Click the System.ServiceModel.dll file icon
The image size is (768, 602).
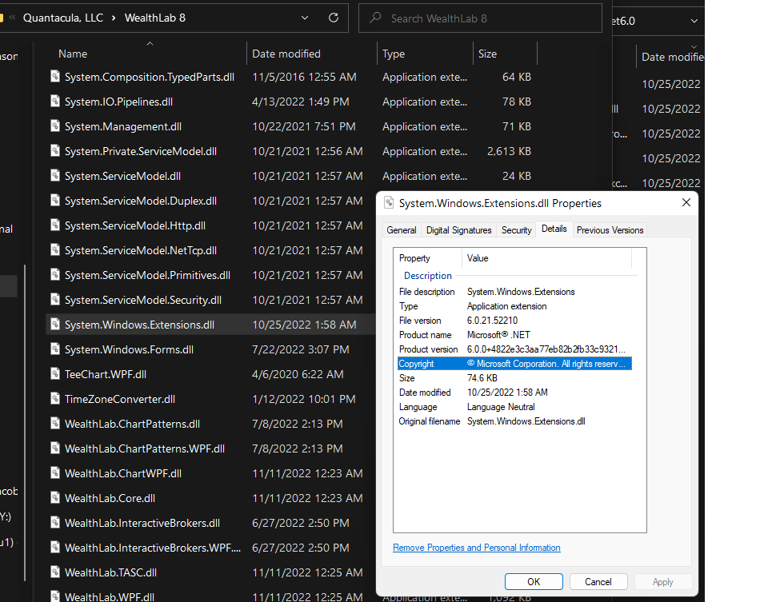pos(55,175)
